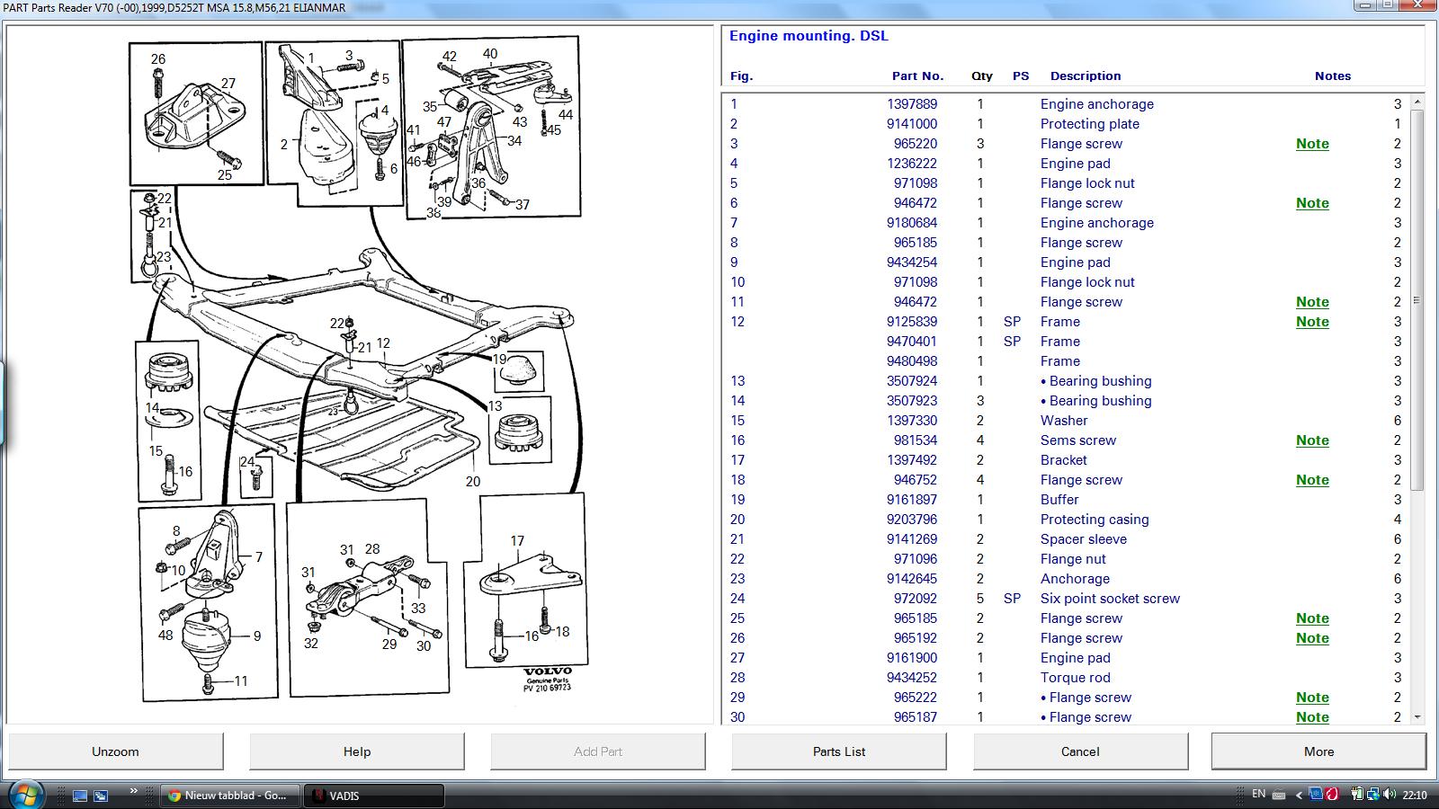Switch to the VADIS taskbar item

pos(374,796)
